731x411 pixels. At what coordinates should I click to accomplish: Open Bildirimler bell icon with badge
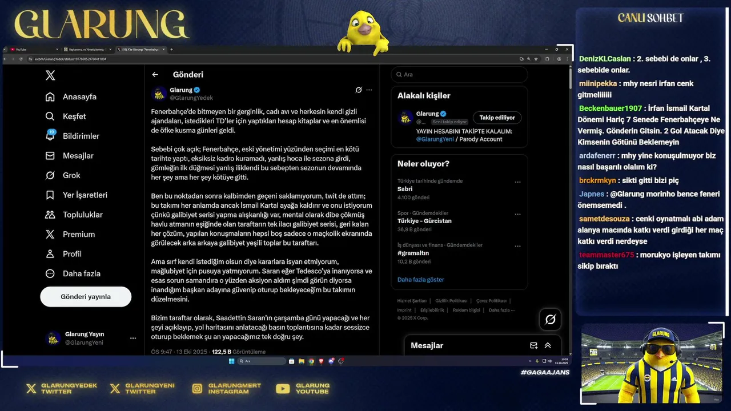click(50, 135)
